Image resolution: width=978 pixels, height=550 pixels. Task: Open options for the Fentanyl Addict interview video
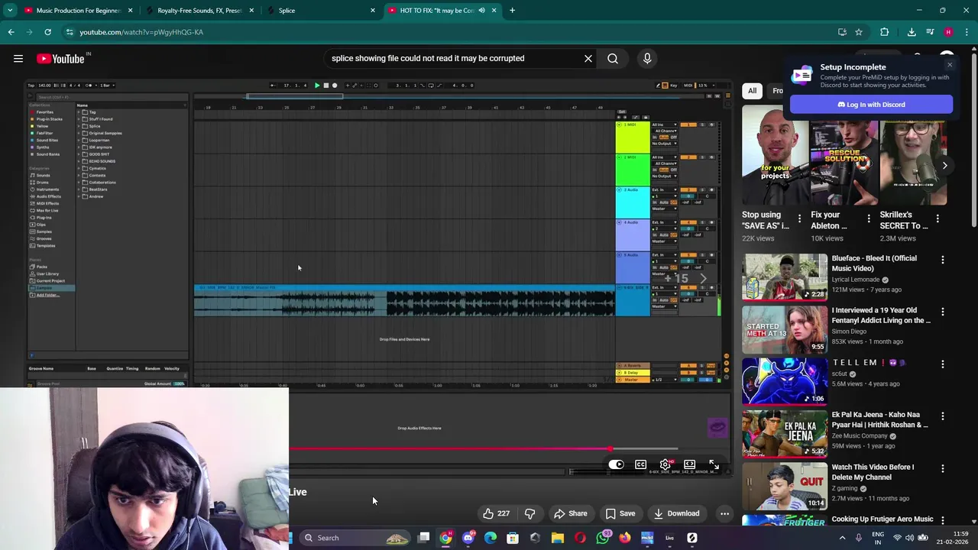[942, 312]
